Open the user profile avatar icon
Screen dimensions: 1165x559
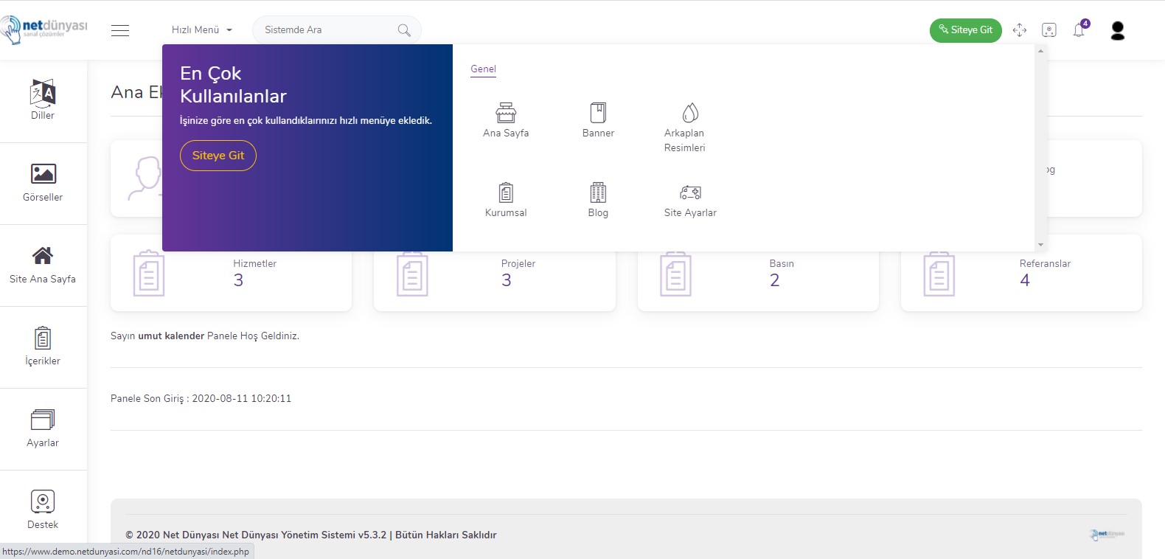click(x=1118, y=30)
